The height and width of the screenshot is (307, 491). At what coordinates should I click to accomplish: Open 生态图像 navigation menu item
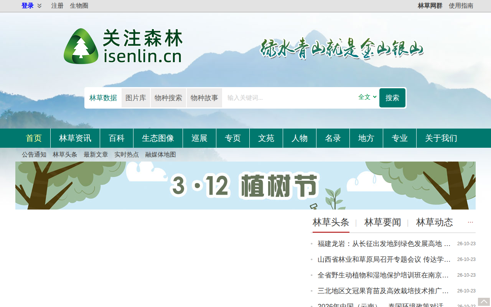pos(158,138)
